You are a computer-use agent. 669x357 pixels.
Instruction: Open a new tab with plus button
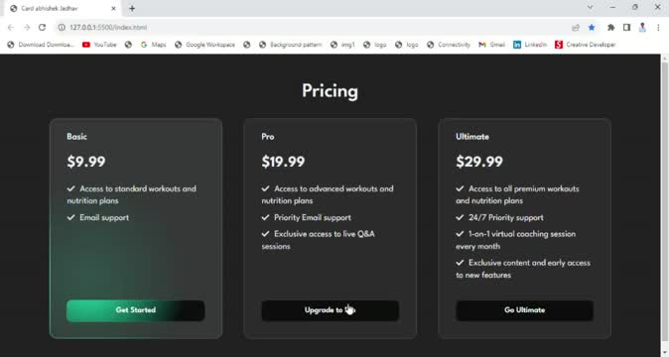[132, 8]
